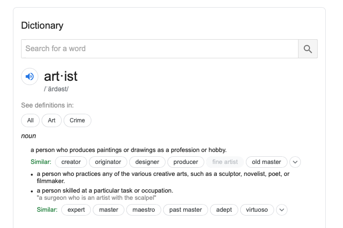Select the All definitions filter

tap(31, 120)
